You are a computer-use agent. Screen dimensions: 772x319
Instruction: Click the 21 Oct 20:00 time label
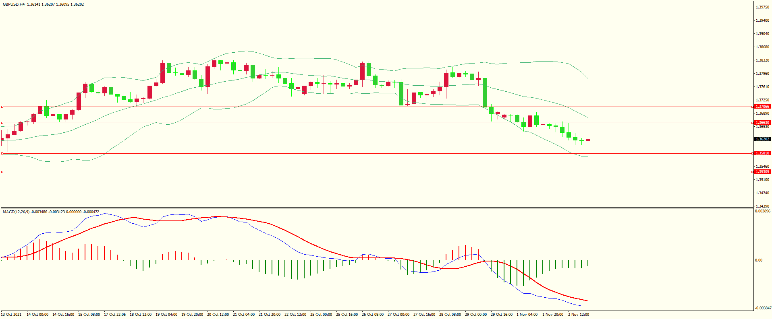(x=270, y=315)
